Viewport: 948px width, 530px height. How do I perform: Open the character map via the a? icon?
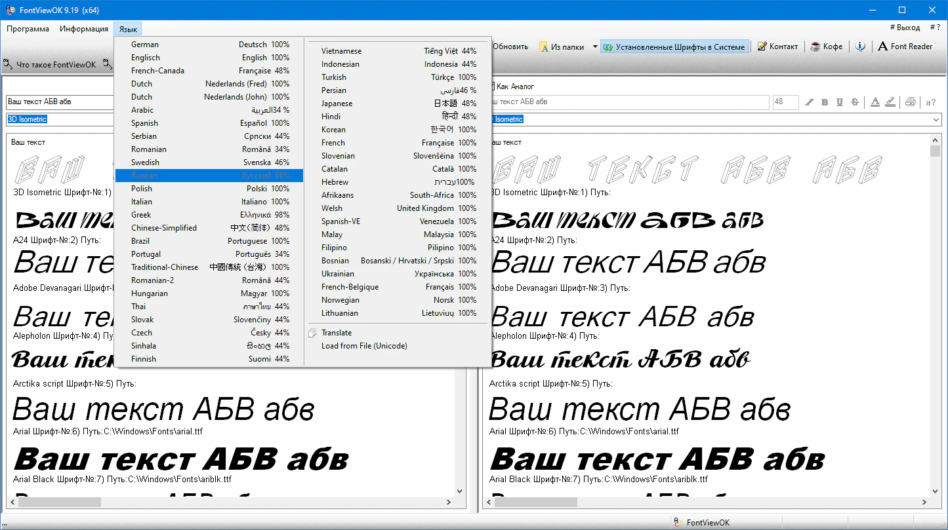[930, 102]
